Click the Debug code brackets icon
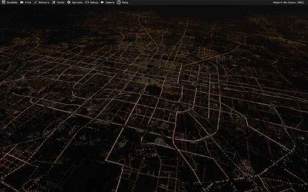 pos(87,3)
